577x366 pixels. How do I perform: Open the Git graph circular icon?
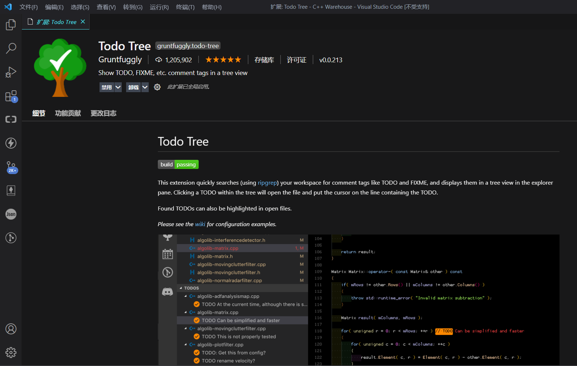pyautogui.click(x=11, y=238)
